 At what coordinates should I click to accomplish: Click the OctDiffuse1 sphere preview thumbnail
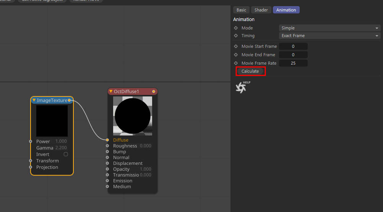click(x=133, y=116)
